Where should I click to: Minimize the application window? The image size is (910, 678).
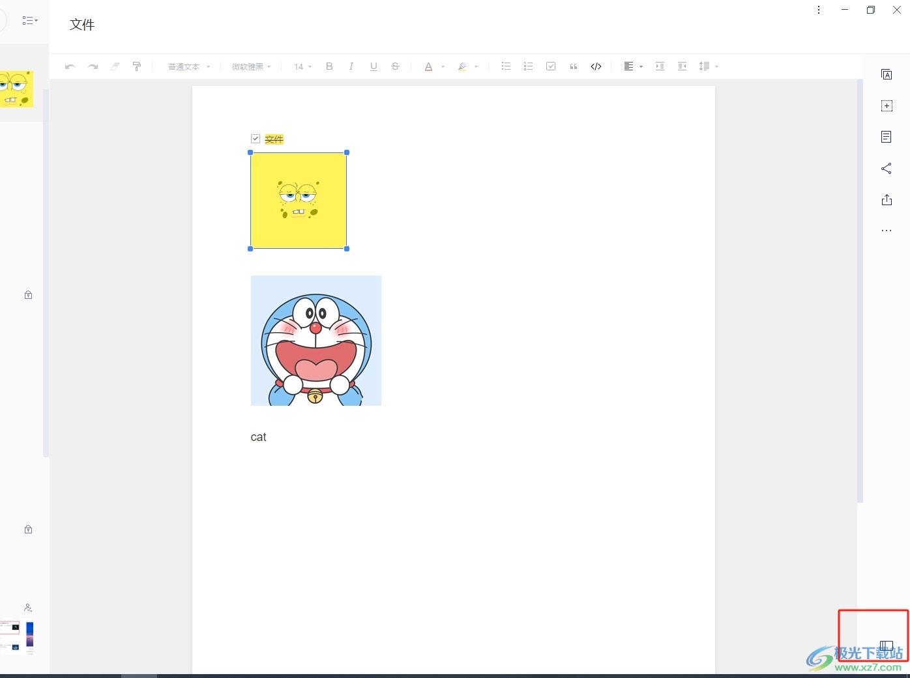click(x=845, y=10)
